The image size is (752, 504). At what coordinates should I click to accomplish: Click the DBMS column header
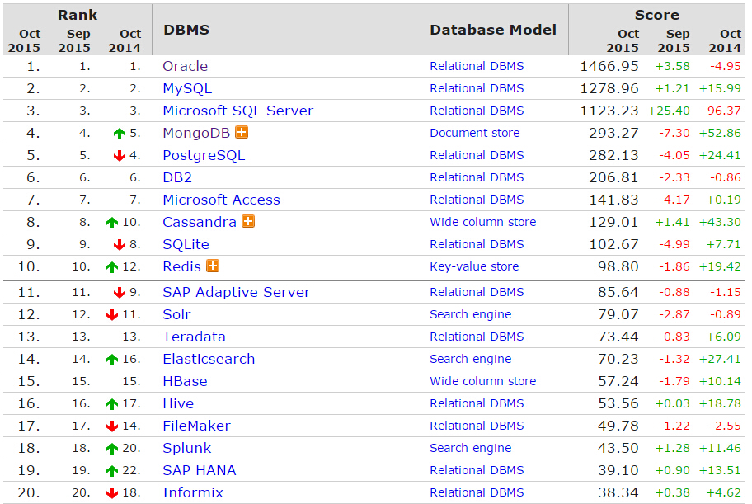tap(186, 30)
